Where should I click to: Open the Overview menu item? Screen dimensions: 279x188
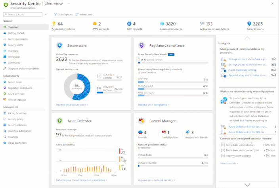(x=25, y=27)
